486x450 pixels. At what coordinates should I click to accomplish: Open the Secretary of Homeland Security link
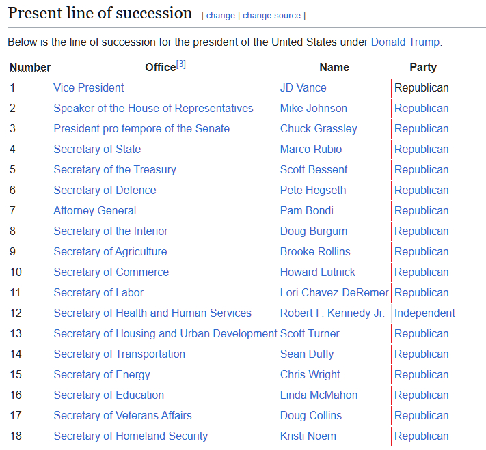click(x=131, y=436)
